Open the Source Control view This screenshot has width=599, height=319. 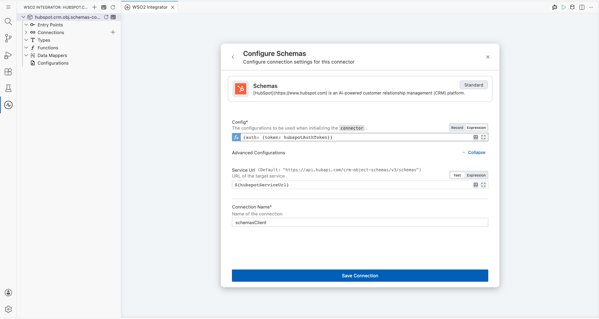point(8,38)
